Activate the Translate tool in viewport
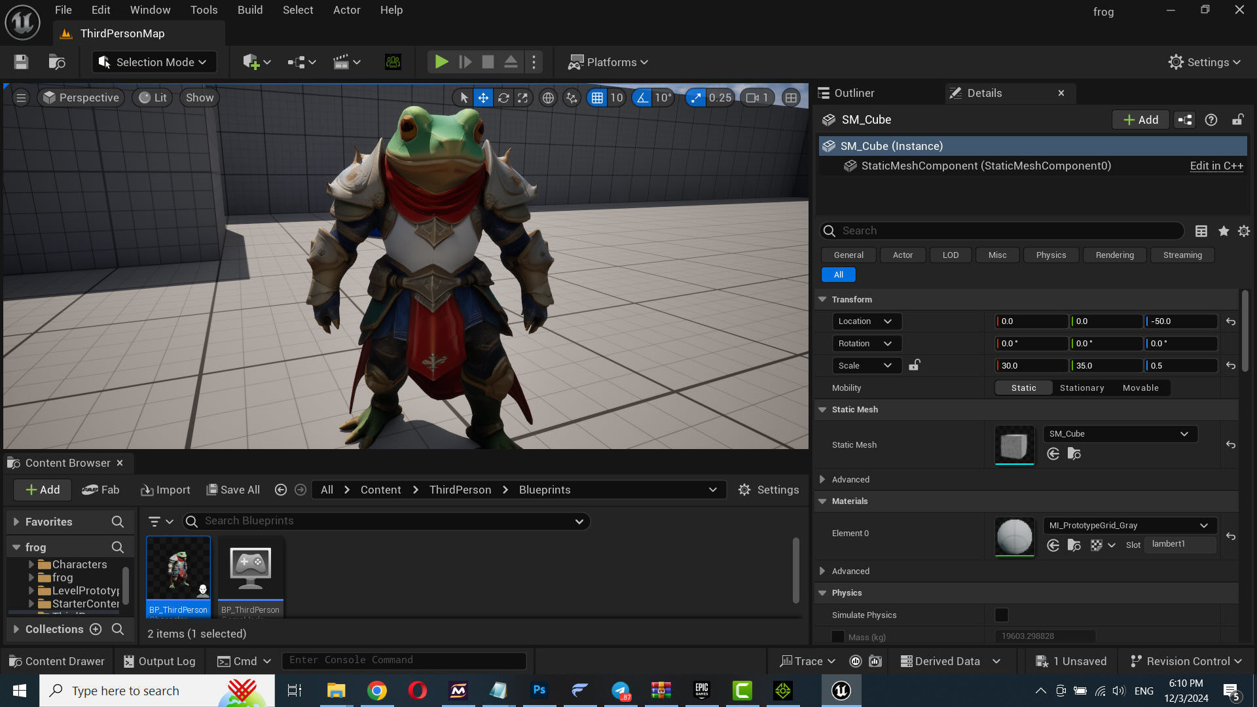This screenshot has width=1257, height=707. 483,98
